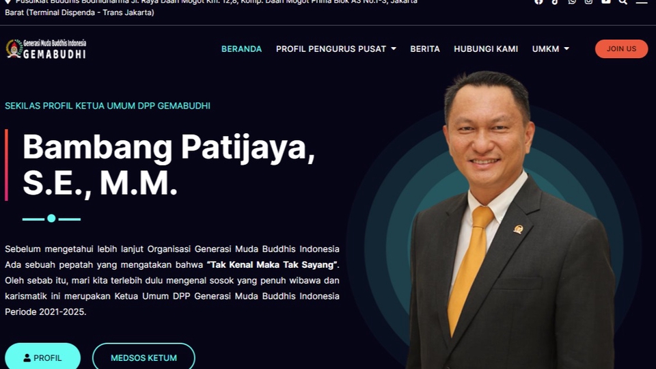656x369 pixels.
Task: Open the Berita menu item
Action: pyautogui.click(x=425, y=49)
